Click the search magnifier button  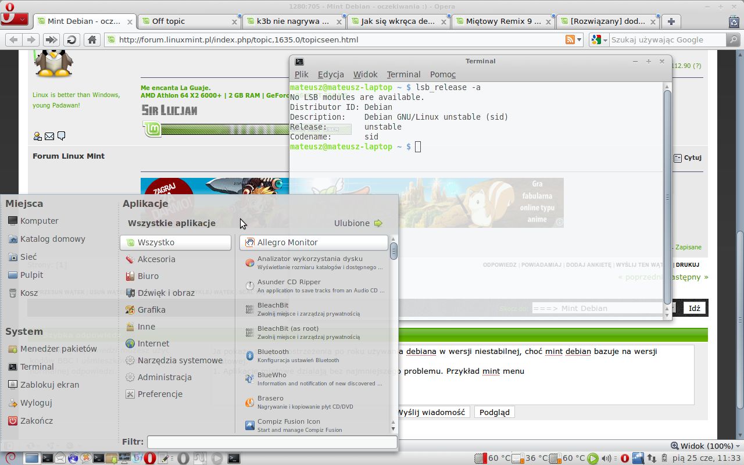coord(734,40)
